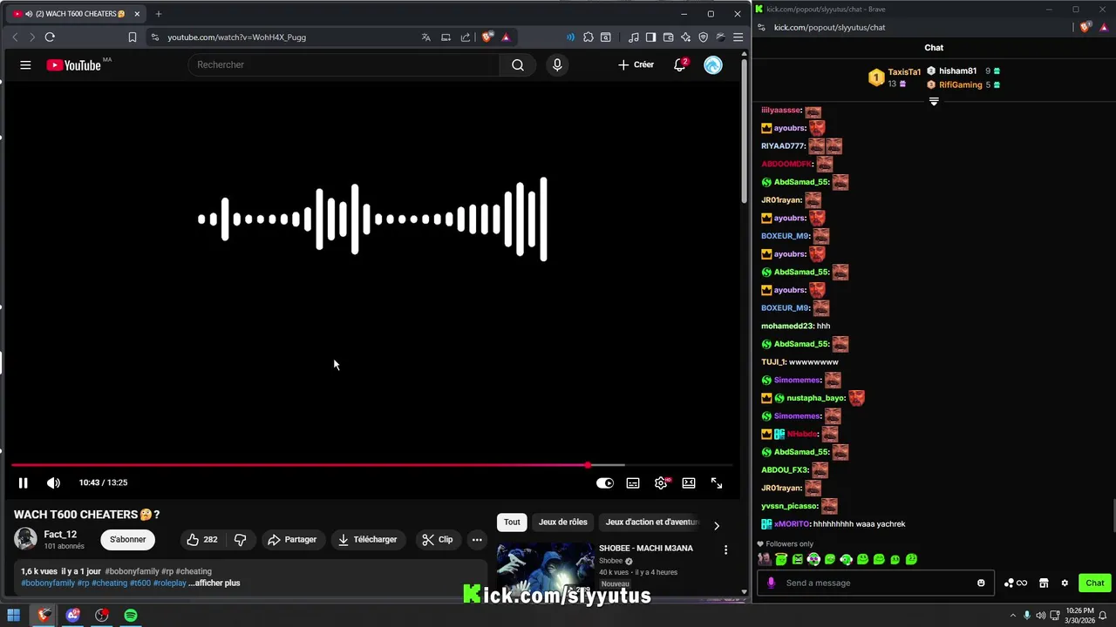This screenshot has width=1116, height=627.
Task: Bookmark the page in the Brave address bar
Action: coord(133,37)
